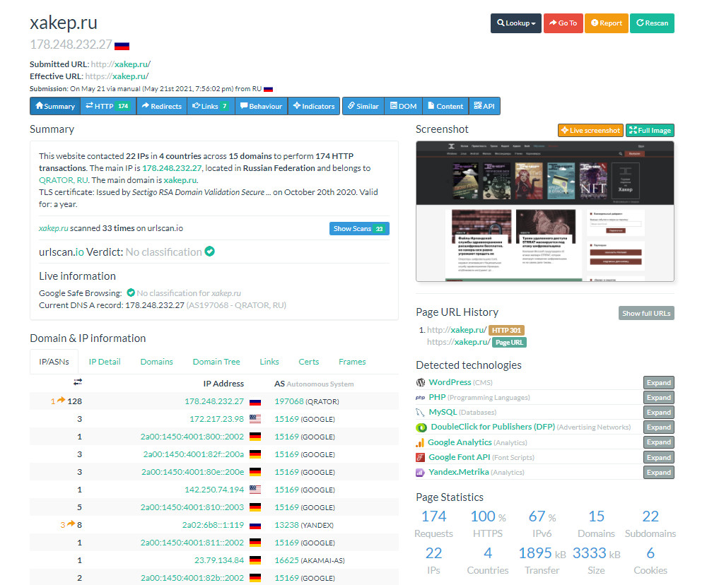Click the WordPress logo icon
This screenshot has height=585, width=707.
[420, 382]
